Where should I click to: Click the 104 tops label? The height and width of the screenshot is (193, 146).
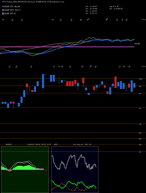coord(88,20)
